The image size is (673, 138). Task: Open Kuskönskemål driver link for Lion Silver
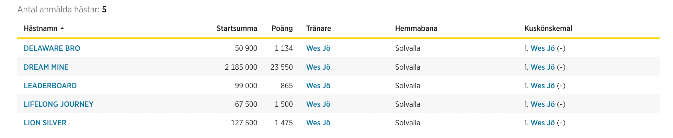click(x=543, y=123)
